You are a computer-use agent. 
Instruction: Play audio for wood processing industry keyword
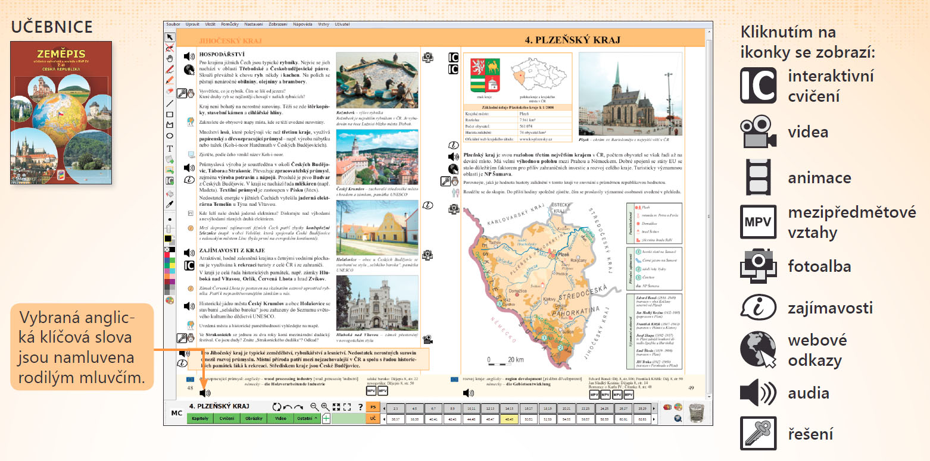click(x=205, y=393)
